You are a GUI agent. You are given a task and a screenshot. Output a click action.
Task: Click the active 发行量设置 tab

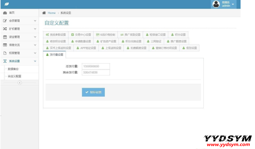coord(55,54)
